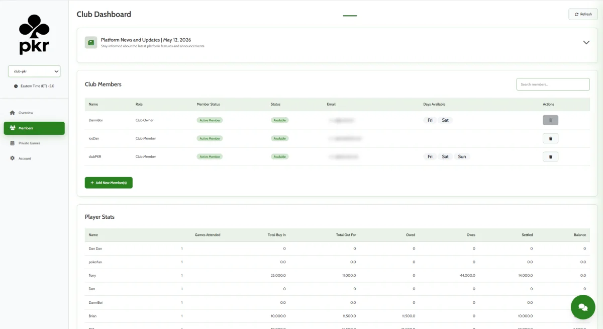Click the Platform News newspaper icon
Viewport: 603px width, 329px height.
tap(91, 43)
